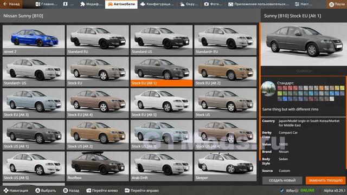Click the description Same thing but with different rims
The image size is (347, 195).
[x=291, y=109]
